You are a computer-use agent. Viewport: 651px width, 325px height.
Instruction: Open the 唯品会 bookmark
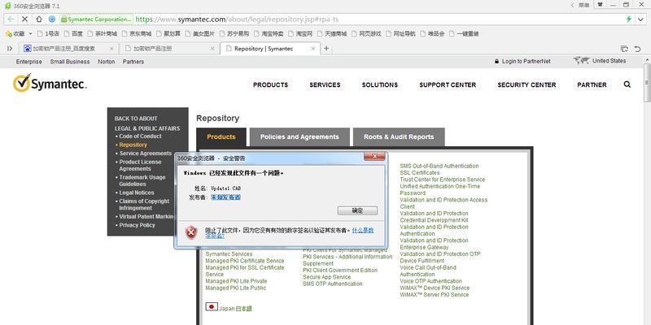[x=432, y=33]
